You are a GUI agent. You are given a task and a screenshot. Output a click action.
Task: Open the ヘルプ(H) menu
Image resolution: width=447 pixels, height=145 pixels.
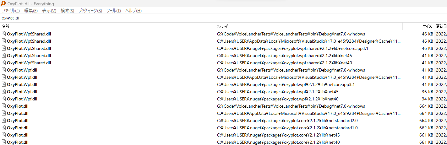pos(134,11)
